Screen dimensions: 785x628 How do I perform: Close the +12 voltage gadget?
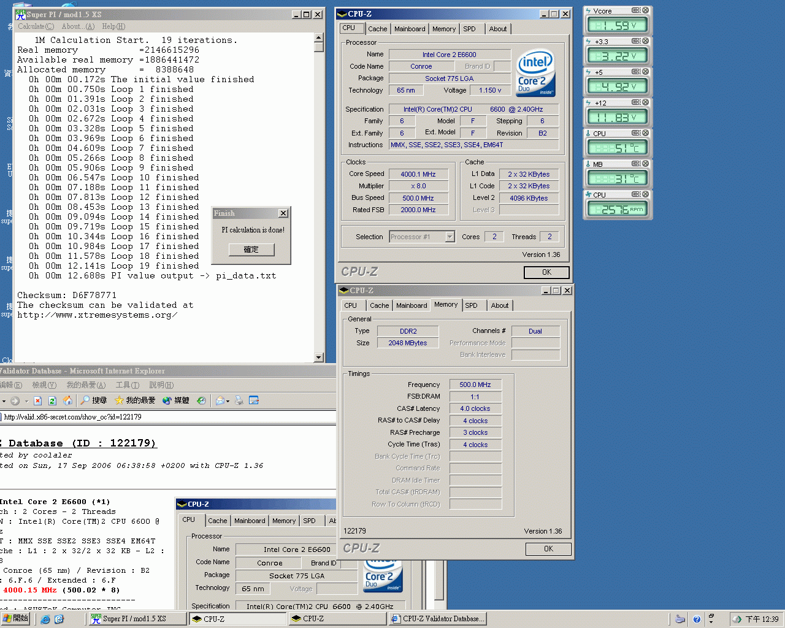tap(645, 102)
